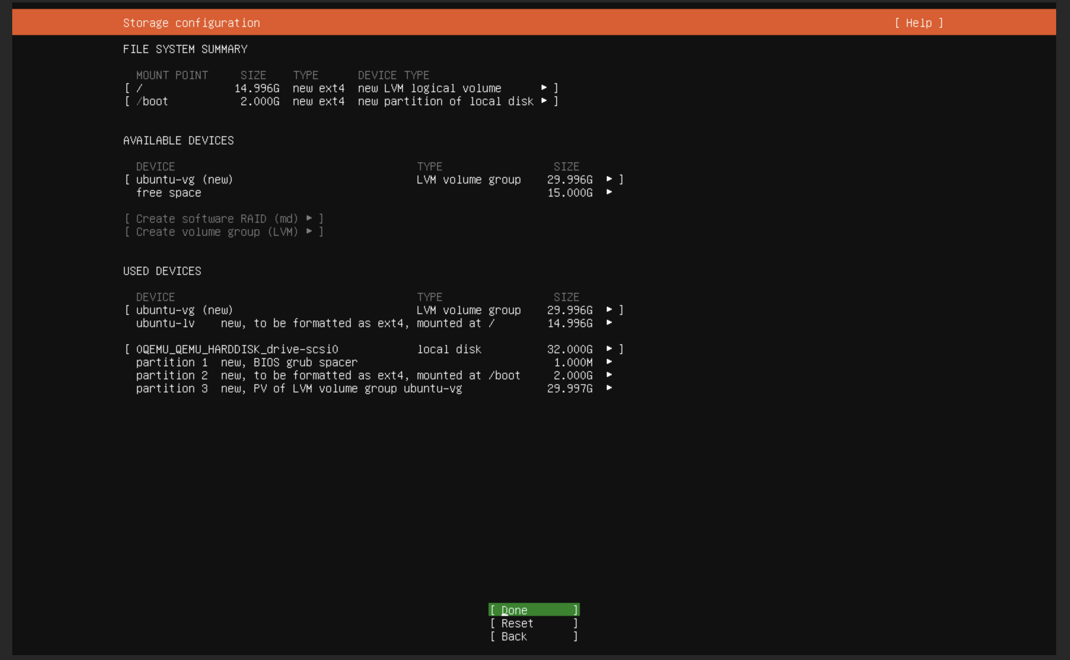Select partition 2 mounted at /boot
The width and height of the screenshot is (1070, 660).
tap(374, 375)
